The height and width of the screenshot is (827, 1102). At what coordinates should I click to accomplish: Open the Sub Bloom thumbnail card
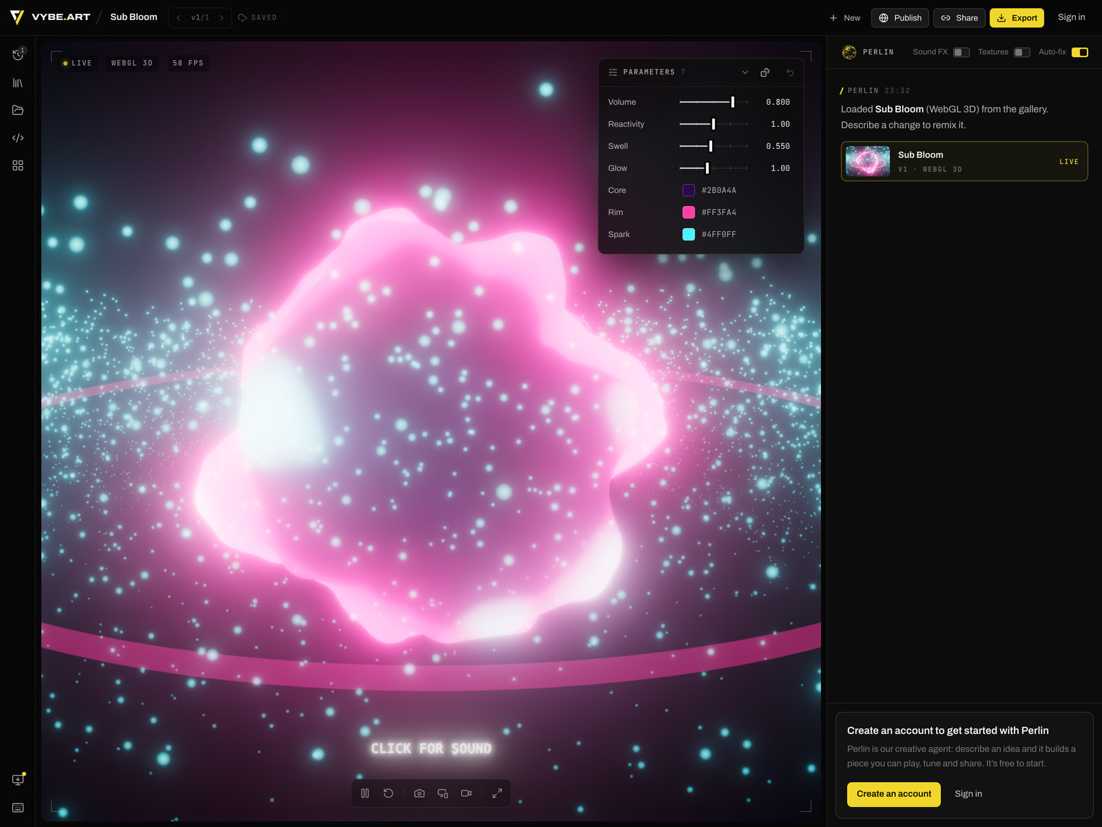[964, 161]
